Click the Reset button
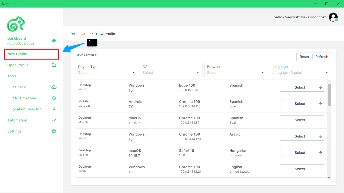 pos(304,56)
